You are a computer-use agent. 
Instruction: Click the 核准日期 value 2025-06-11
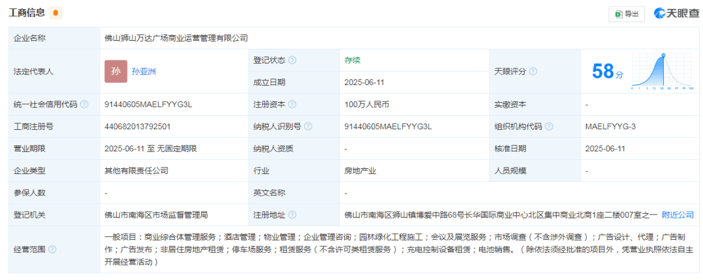(x=605, y=149)
